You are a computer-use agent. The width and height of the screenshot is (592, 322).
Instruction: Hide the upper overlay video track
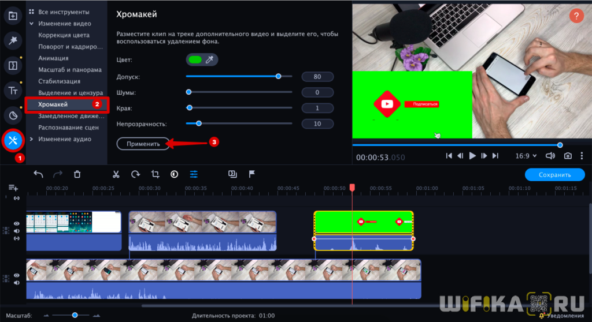[x=17, y=223]
